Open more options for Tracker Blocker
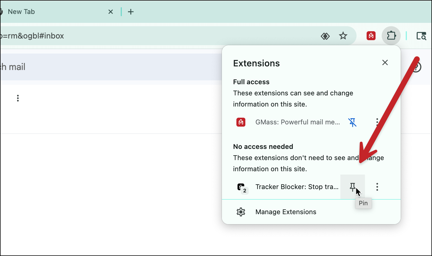 coord(377,187)
